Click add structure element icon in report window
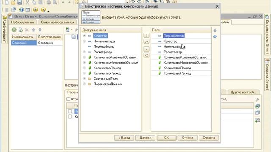Screen dimensions: 271x152 pos(68,30)
